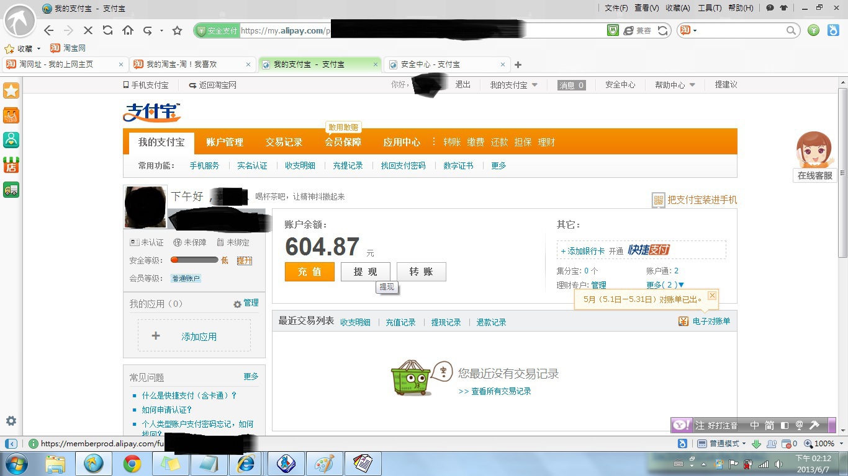Open the downloads green arrow in status bar
Image resolution: width=848 pixels, height=476 pixels.
pos(756,444)
